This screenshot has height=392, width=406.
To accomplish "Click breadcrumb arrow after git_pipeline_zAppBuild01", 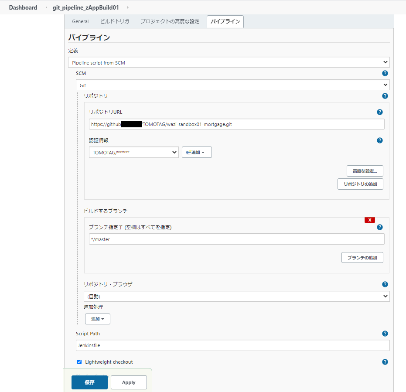I will point(128,7).
